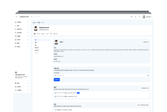This screenshot has width=167, height=112.
Task: Click the shopping cart icon in sidebar
Action: point(16,29)
